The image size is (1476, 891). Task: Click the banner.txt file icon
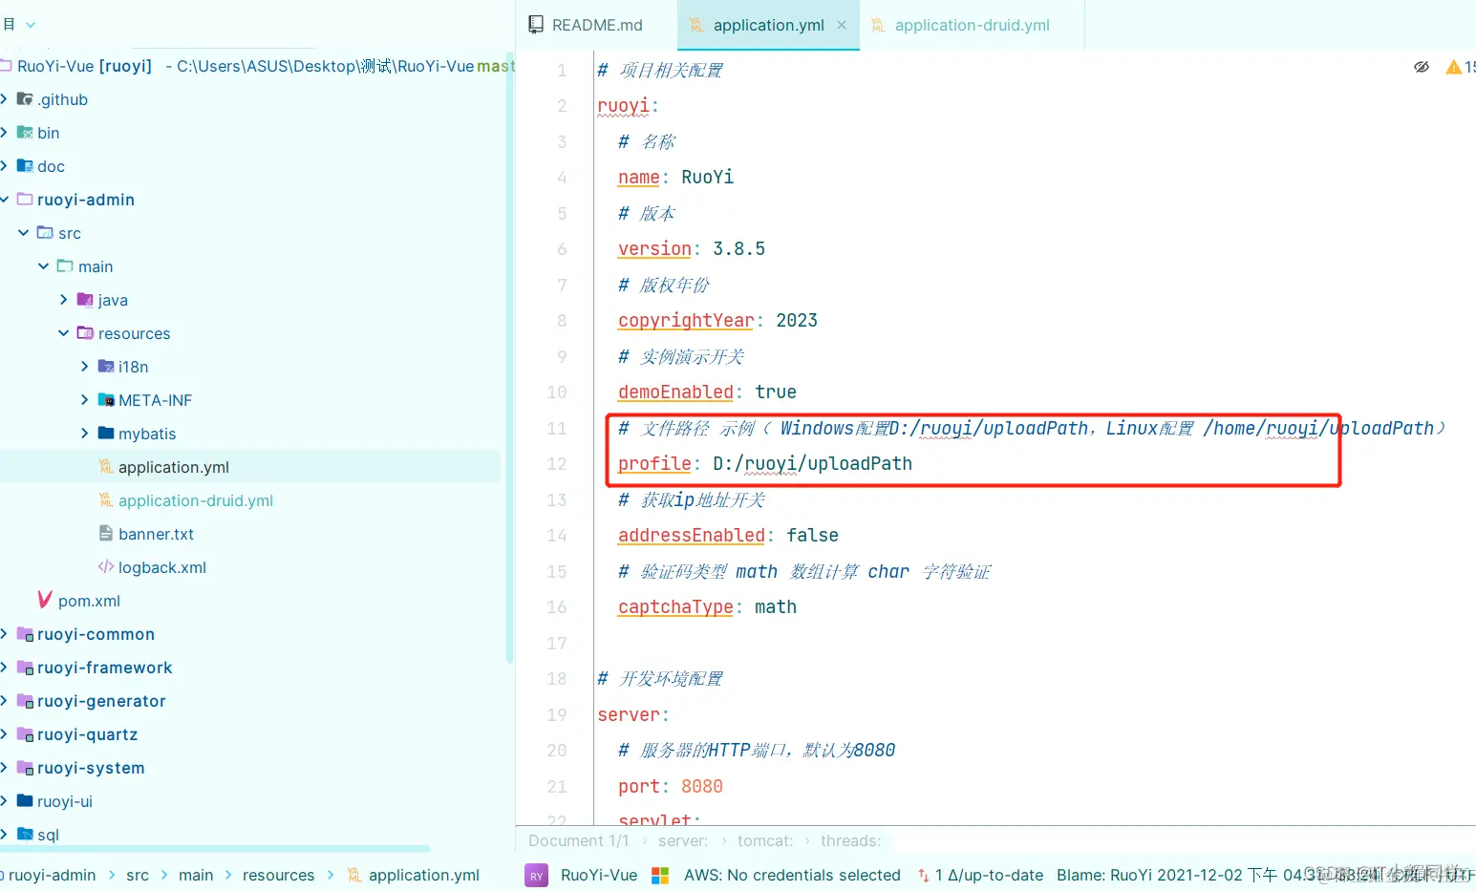[106, 533]
